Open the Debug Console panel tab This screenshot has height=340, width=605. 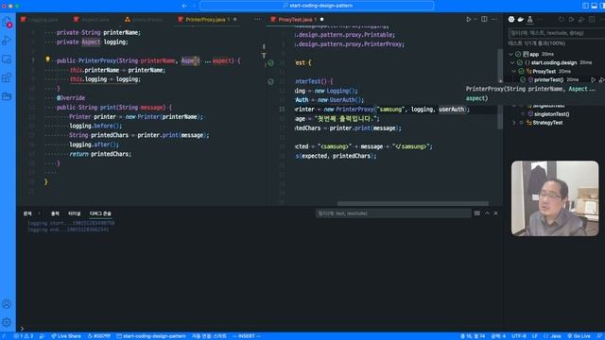point(100,213)
